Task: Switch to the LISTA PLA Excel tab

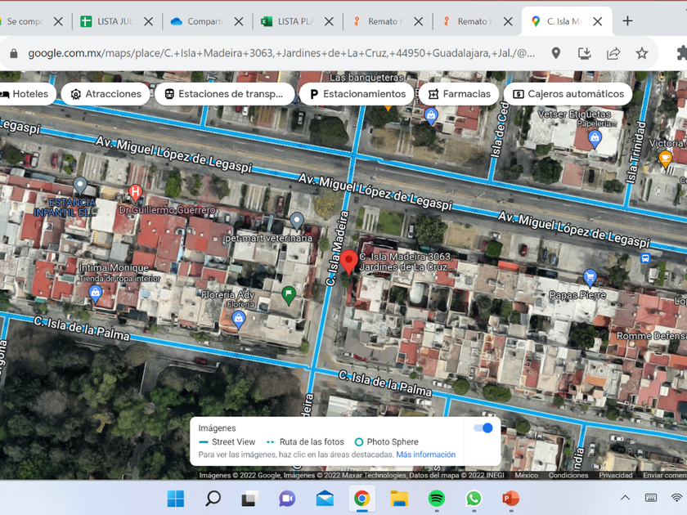Action: [x=295, y=21]
